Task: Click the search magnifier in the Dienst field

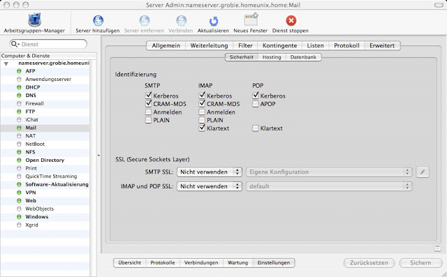Action: tap(15, 44)
